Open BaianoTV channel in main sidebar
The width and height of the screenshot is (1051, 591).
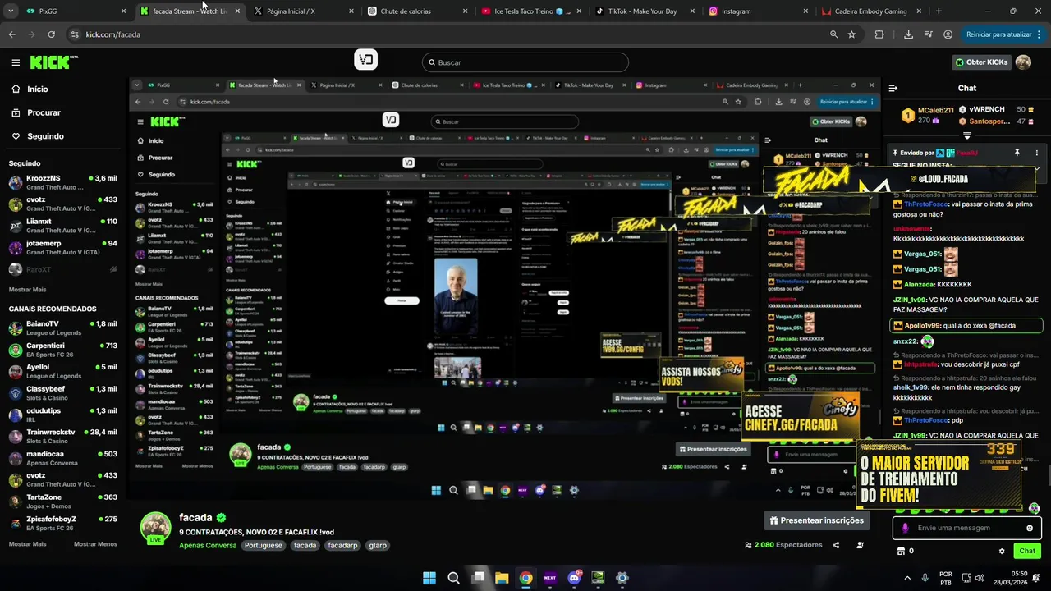tap(62, 328)
